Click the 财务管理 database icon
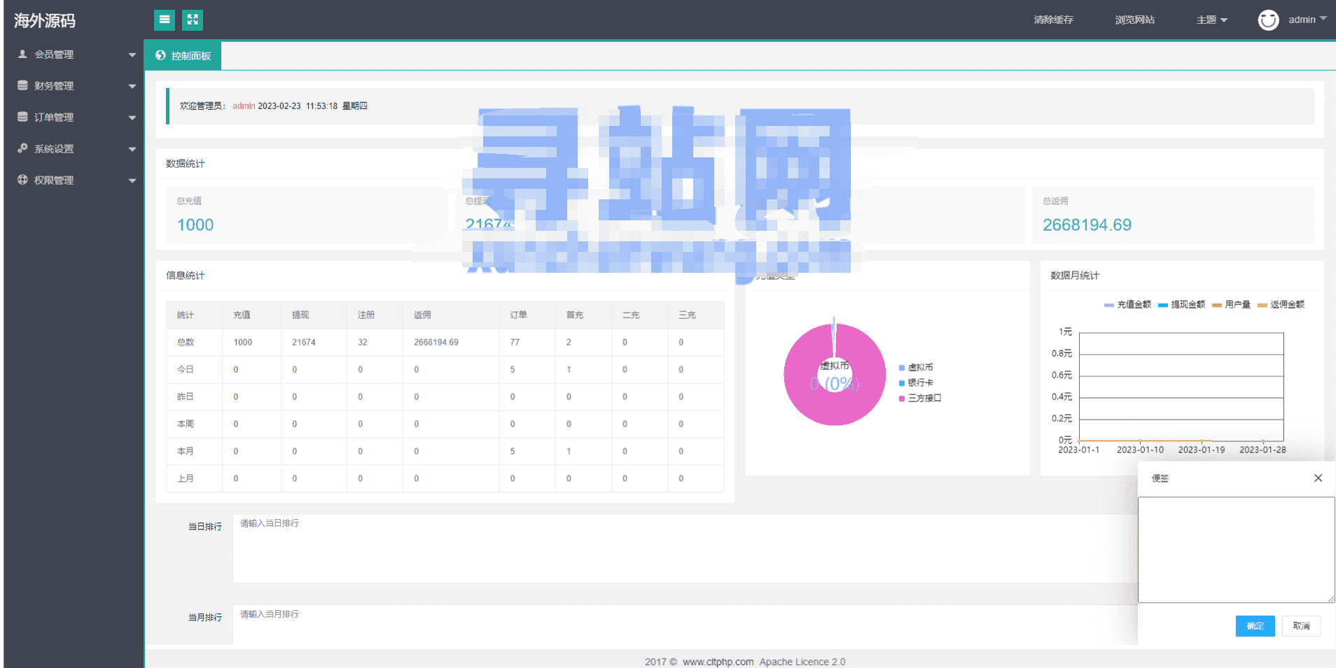The image size is (1336, 668). [22, 85]
